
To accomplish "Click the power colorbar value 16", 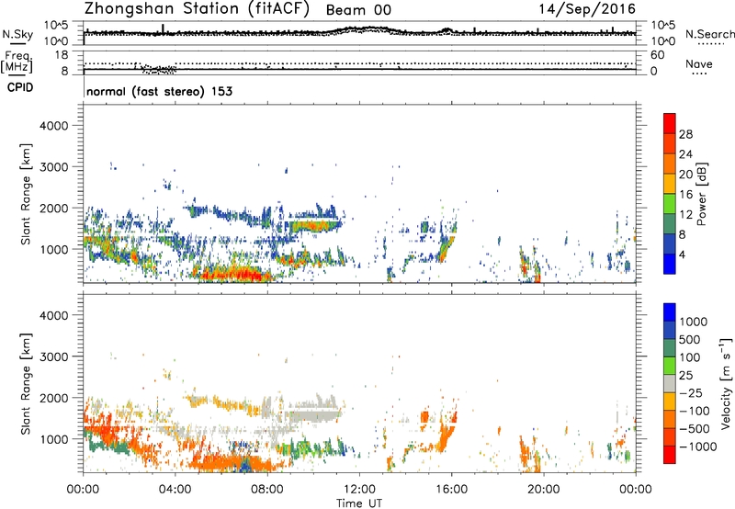I will (685, 195).
